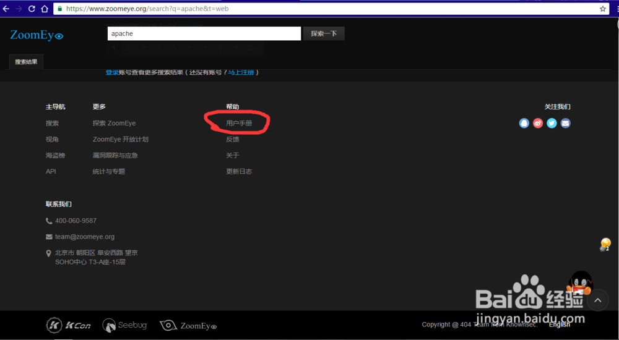
Task: Click the browser forward arrow
Action: pos(19,9)
